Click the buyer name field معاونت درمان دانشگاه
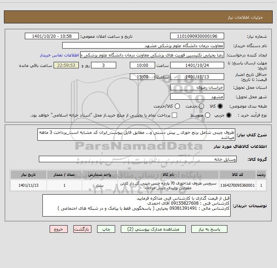This screenshot has height=268, width=277. click(x=143, y=46)
